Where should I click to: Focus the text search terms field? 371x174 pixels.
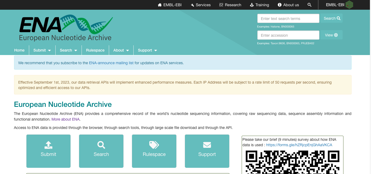click(x=288, y=19)
